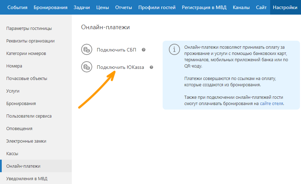The image size is (301, 184).
Task: Open help tooltip beside Подключить ЮKassa
Action: (x=152, y=67)
